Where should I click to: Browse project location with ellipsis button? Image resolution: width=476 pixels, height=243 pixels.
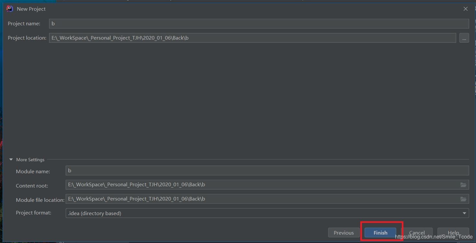point(464,38)
